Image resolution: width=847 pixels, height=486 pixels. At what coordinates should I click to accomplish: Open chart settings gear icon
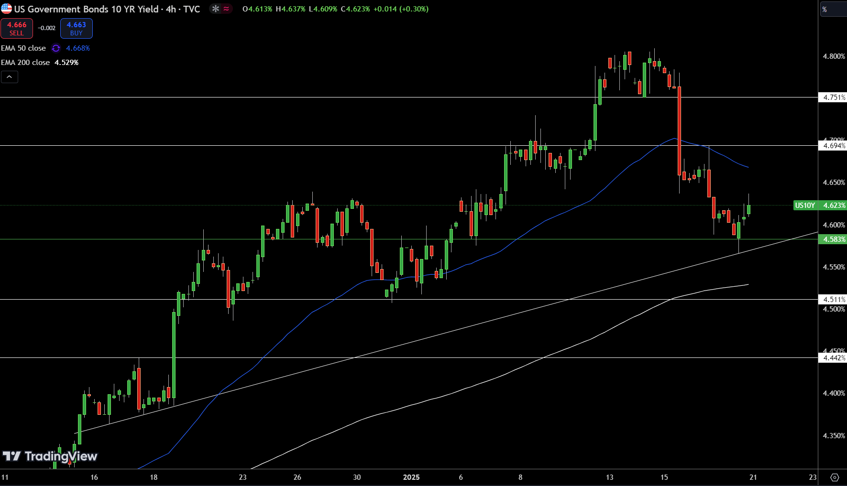835,477
